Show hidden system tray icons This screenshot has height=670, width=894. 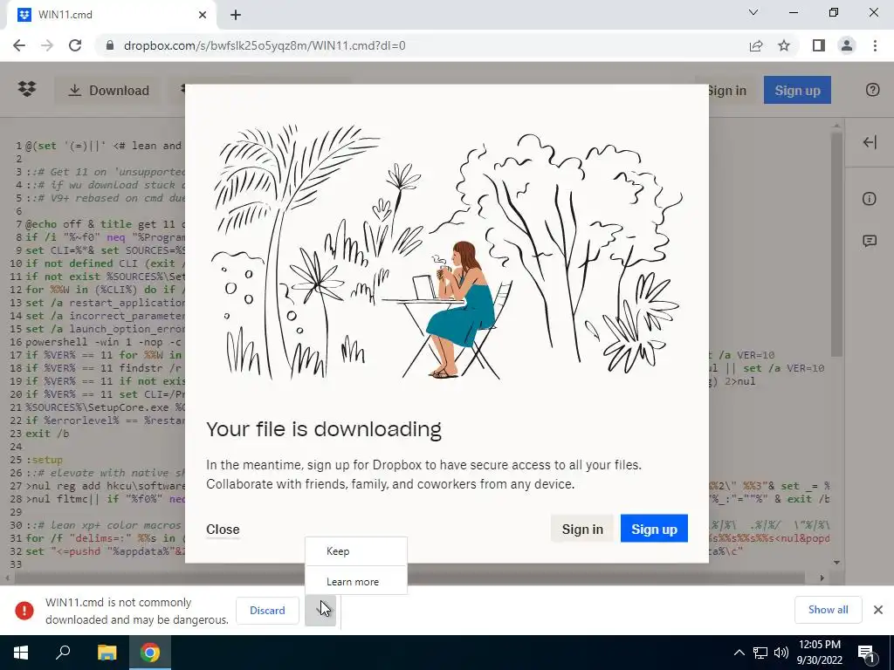click(x=739, y=653)
